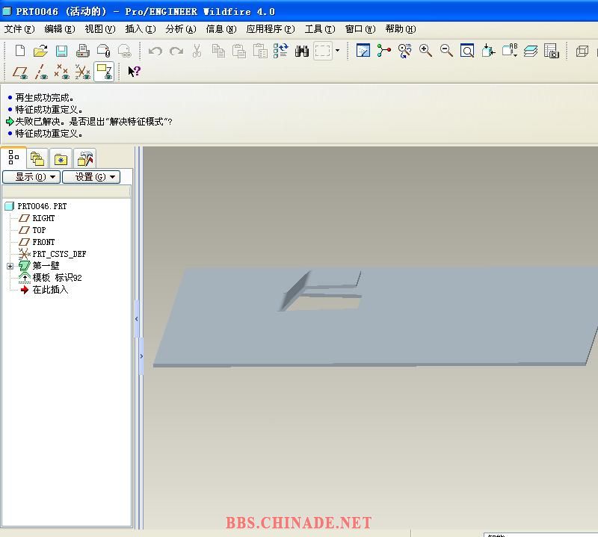Launch the view manager icon
This screenshot has height=537, width=598.
click(552, 51)
